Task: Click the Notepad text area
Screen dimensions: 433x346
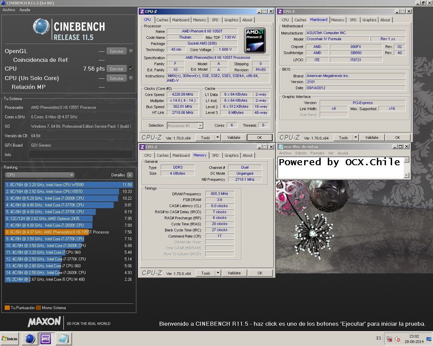Action: (x=341, y=168)
